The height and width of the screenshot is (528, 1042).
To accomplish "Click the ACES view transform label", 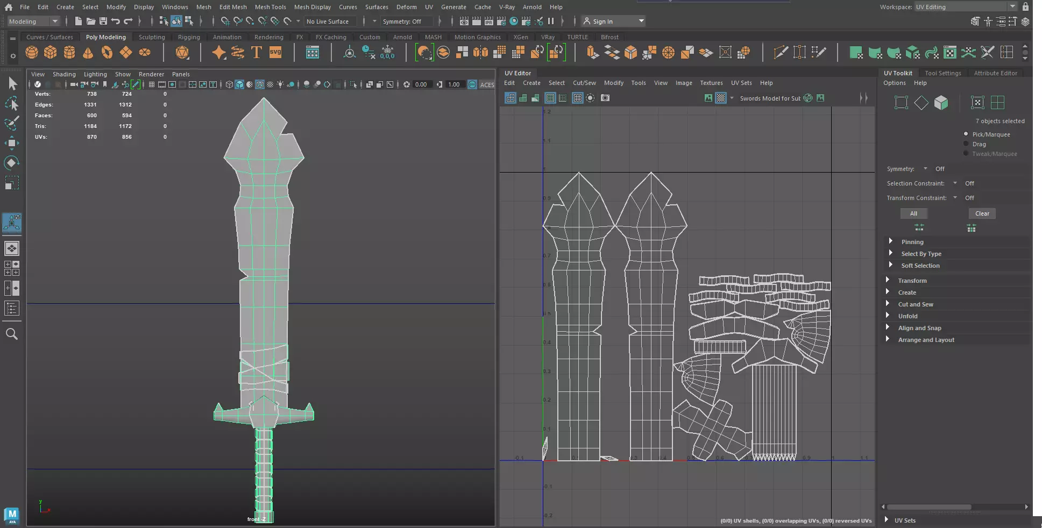I will point(487,84).
